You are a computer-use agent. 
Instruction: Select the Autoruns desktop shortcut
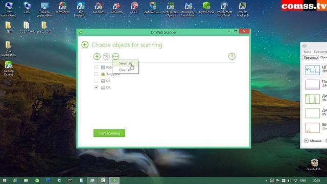click(x=99, y=8)
